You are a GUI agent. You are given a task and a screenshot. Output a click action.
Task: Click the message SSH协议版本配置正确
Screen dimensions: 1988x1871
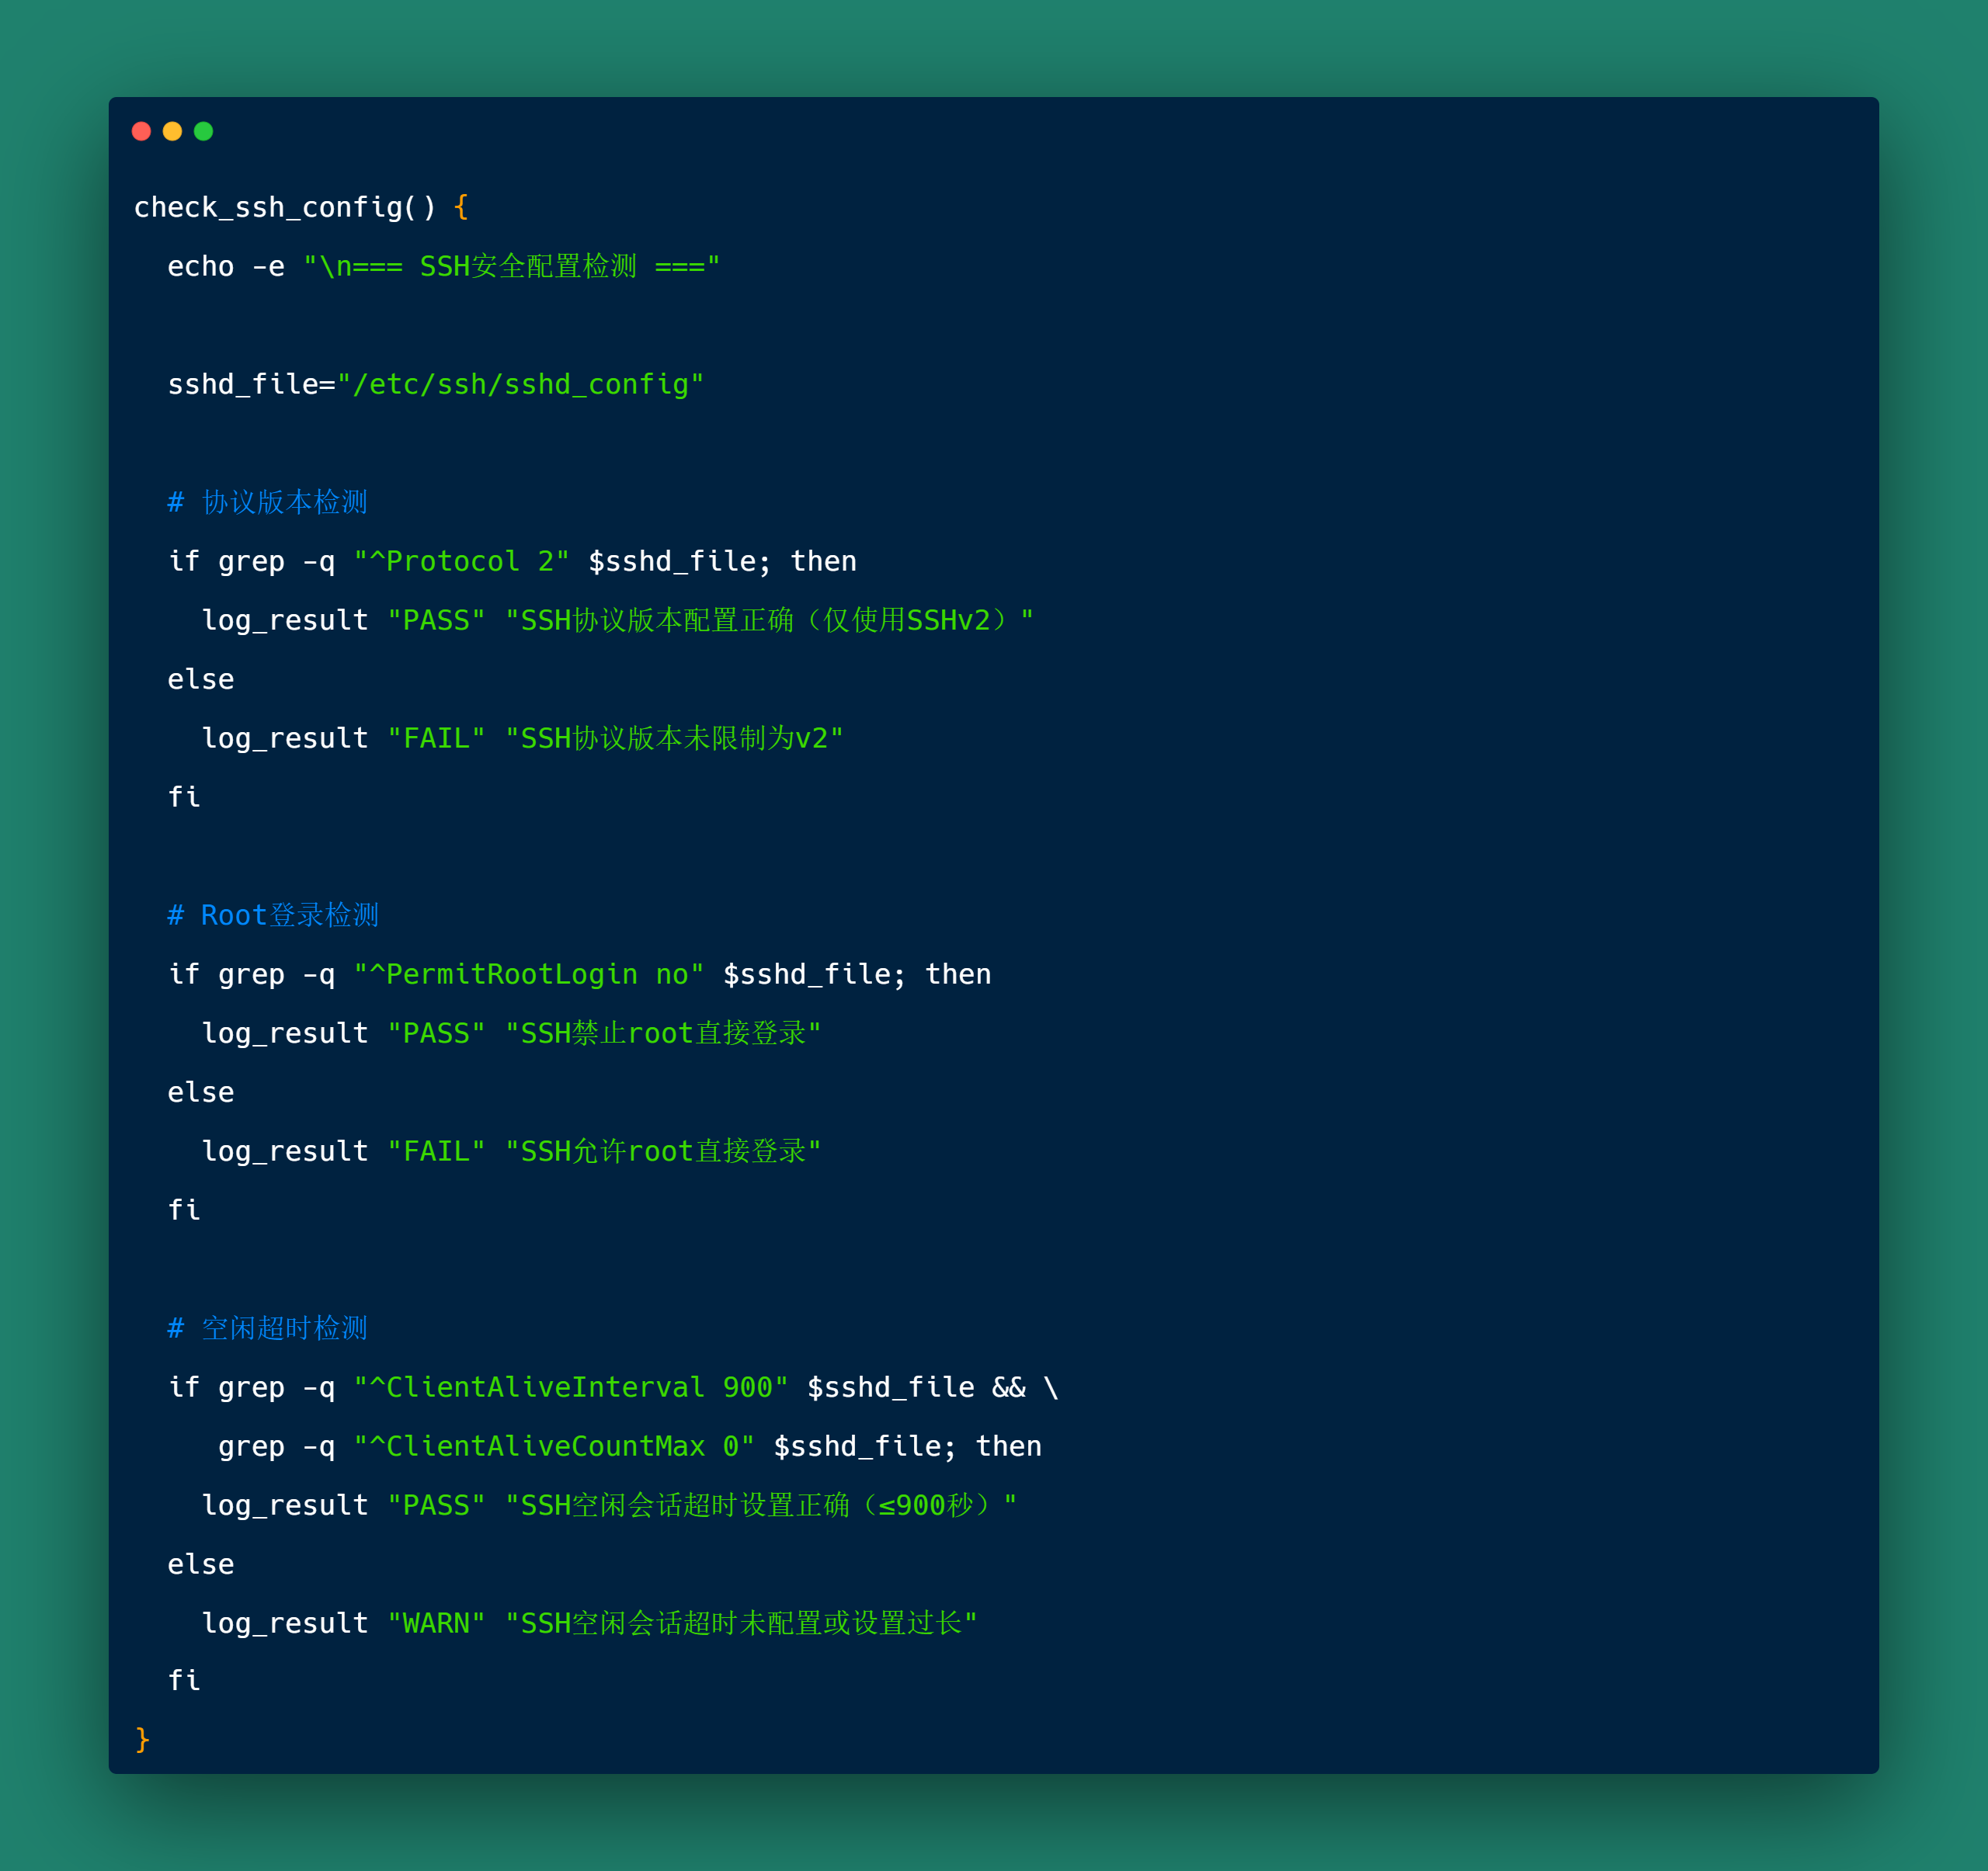pos(769,620)
